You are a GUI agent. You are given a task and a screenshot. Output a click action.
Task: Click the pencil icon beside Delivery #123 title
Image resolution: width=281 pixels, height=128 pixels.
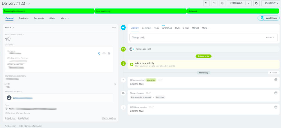(x=27, y=4)
